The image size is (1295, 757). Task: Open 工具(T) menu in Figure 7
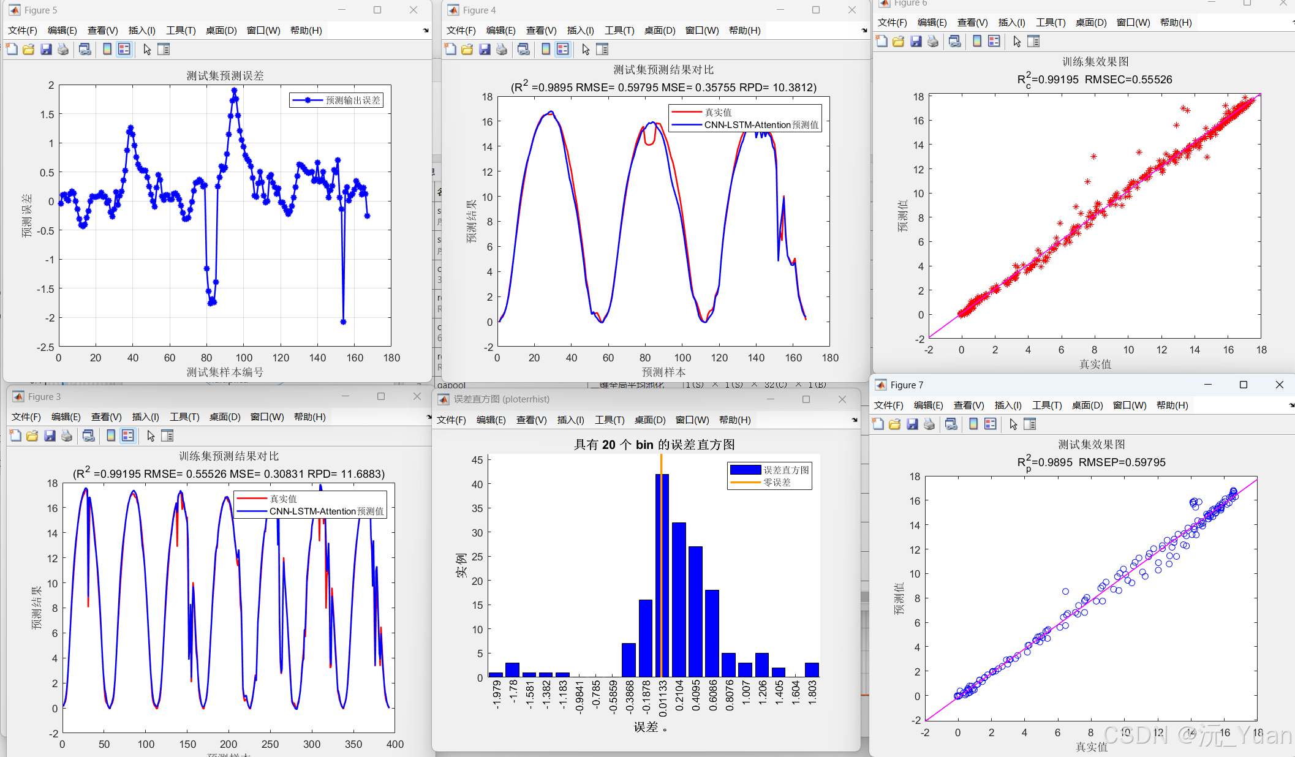point(1047,405)
